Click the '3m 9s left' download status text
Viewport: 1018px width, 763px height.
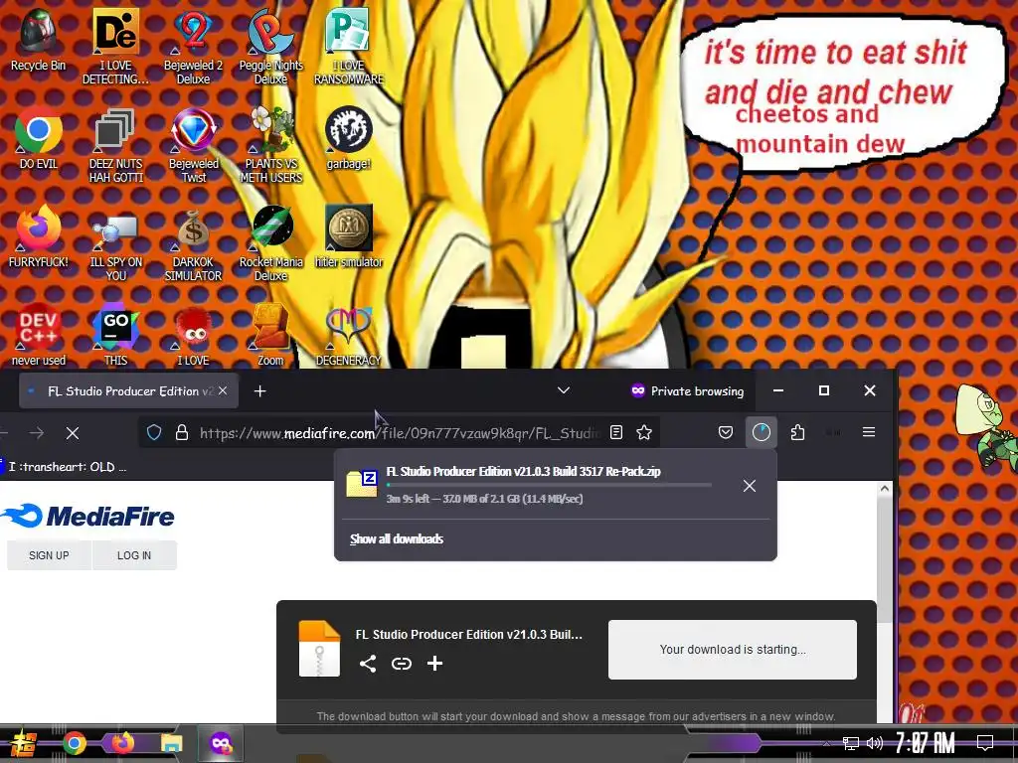tap(485, 499)
